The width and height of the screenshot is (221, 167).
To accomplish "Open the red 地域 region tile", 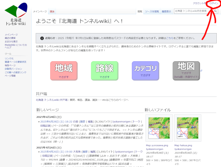I will pos(64,71).
